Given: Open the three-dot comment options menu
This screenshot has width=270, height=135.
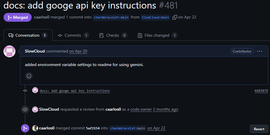Looking at the screenshot, I should (259, 51).
